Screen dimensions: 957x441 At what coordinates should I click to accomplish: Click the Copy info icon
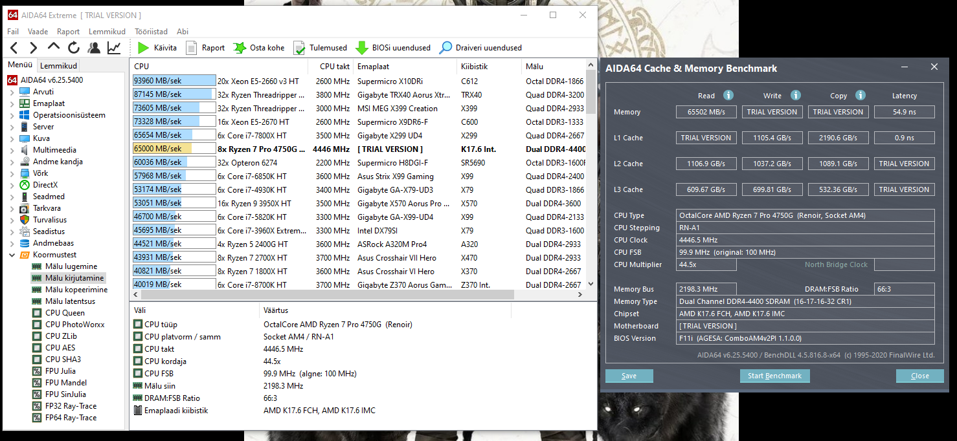click(x=861, y=95)
